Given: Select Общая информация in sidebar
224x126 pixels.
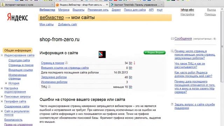Looking at the screenshot, I should point(17,50).
